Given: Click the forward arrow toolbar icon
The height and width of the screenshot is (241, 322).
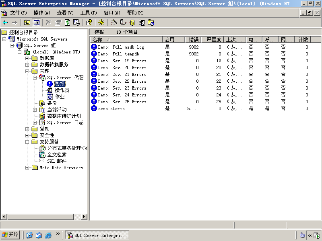Looking at the screenshot, I should (14, 22).
